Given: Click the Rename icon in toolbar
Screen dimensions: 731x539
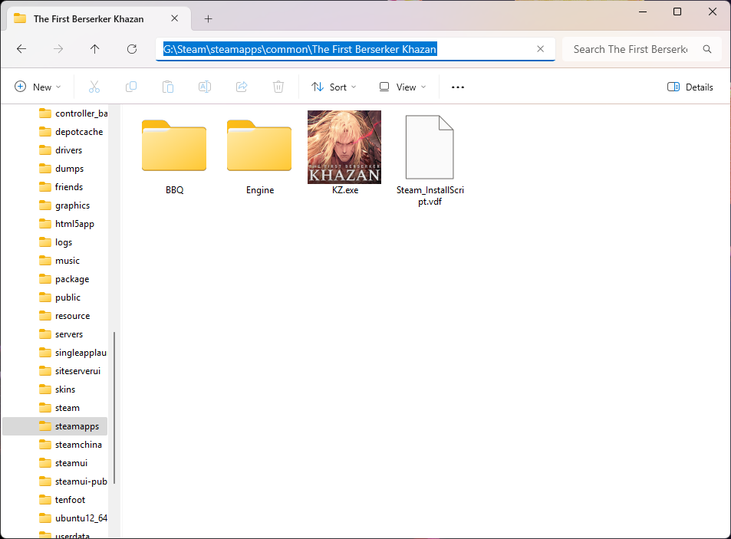Looking at the screenshot, I should pyautogui.click(x=205, y=87).
